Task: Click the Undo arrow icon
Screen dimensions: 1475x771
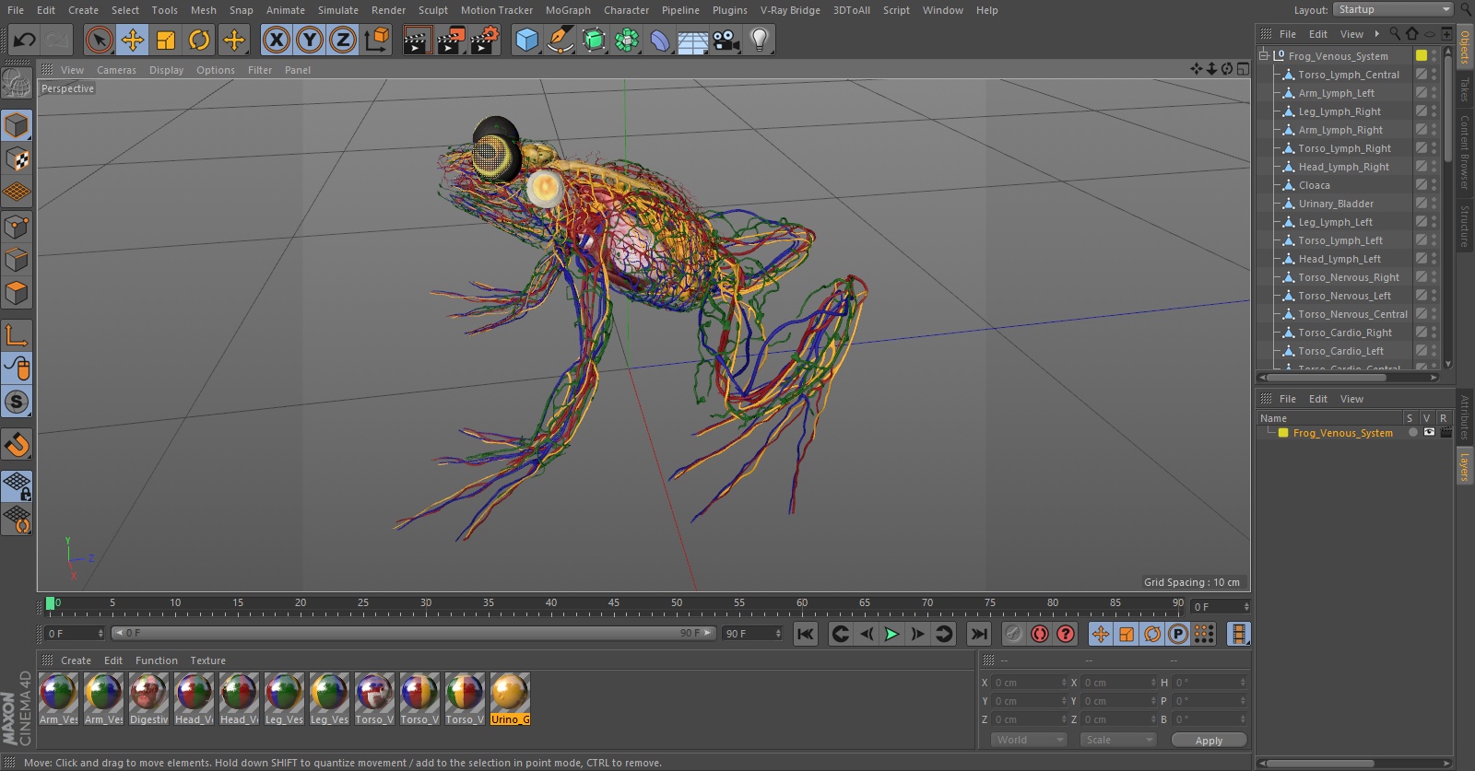Action: coord(24,40)
